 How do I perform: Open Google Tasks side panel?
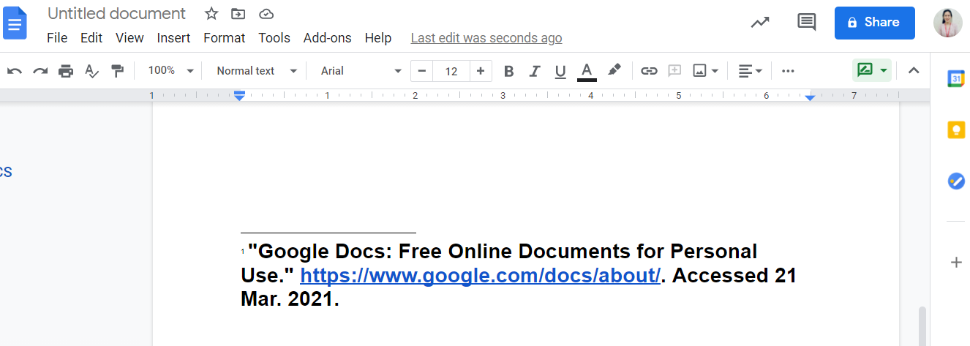[956, 181]
